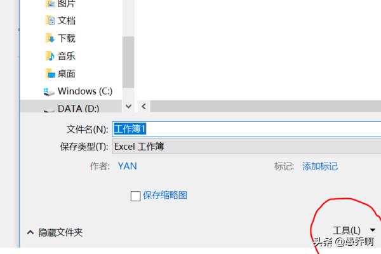Open the 下载 folder icon
The image size is (381, 254).
50,38
